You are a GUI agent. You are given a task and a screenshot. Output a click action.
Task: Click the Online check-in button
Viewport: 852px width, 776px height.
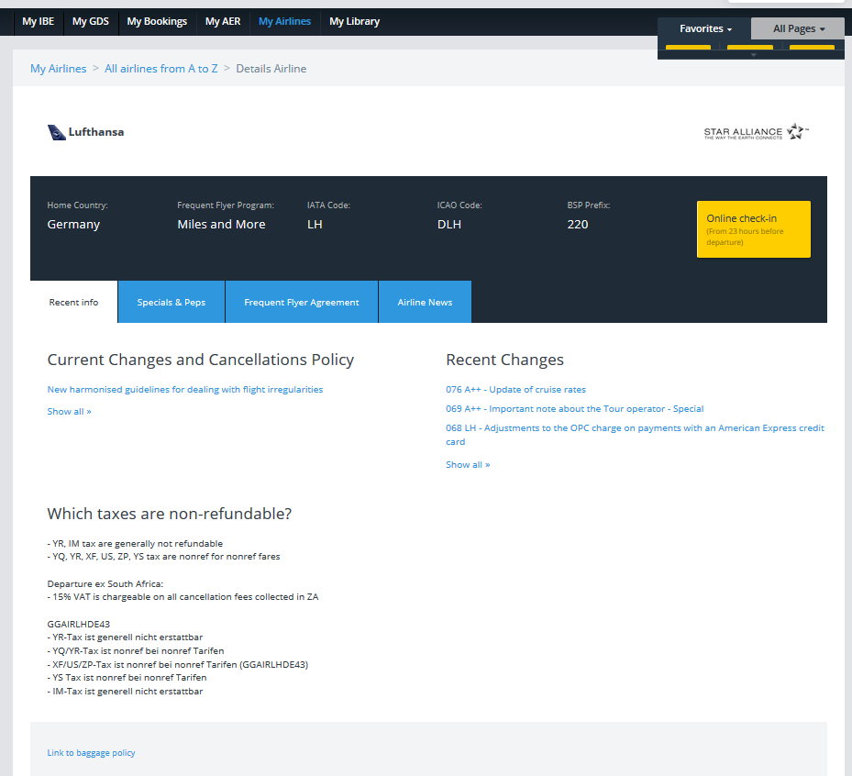(x=753, y=229)
